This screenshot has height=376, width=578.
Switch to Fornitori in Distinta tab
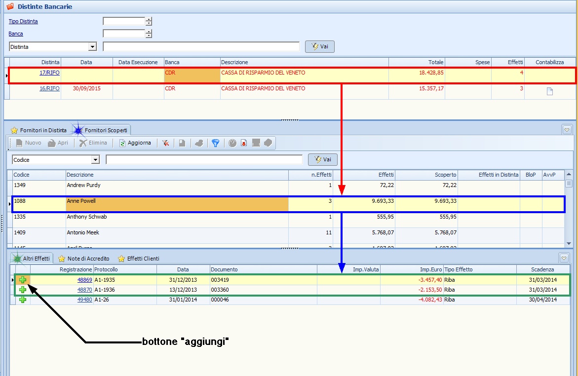coord(39,130)
